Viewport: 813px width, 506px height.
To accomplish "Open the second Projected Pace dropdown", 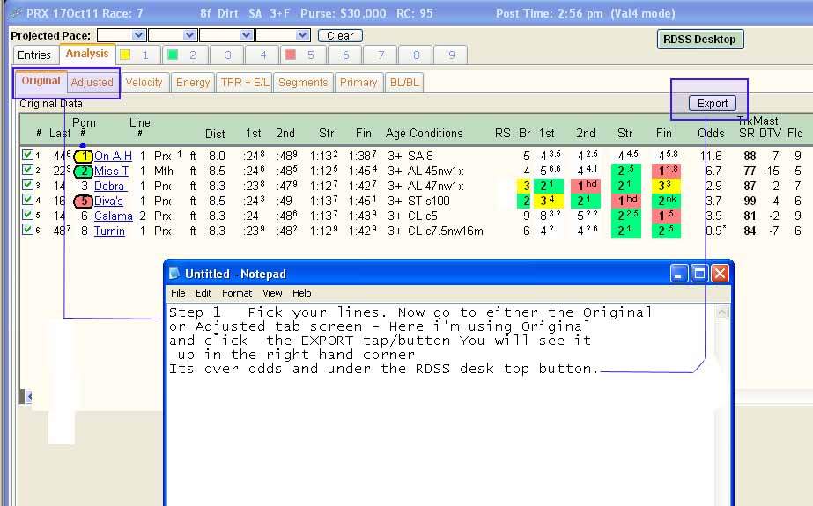I will [173, 35].
